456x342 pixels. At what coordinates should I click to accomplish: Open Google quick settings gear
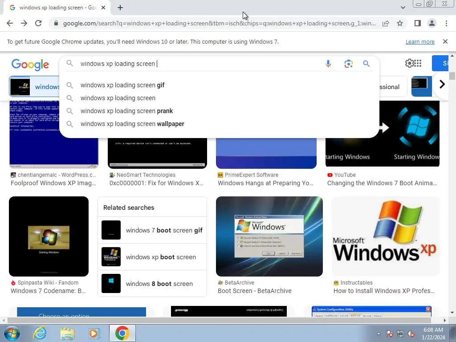pyautogui.click(x=409, y=63)
